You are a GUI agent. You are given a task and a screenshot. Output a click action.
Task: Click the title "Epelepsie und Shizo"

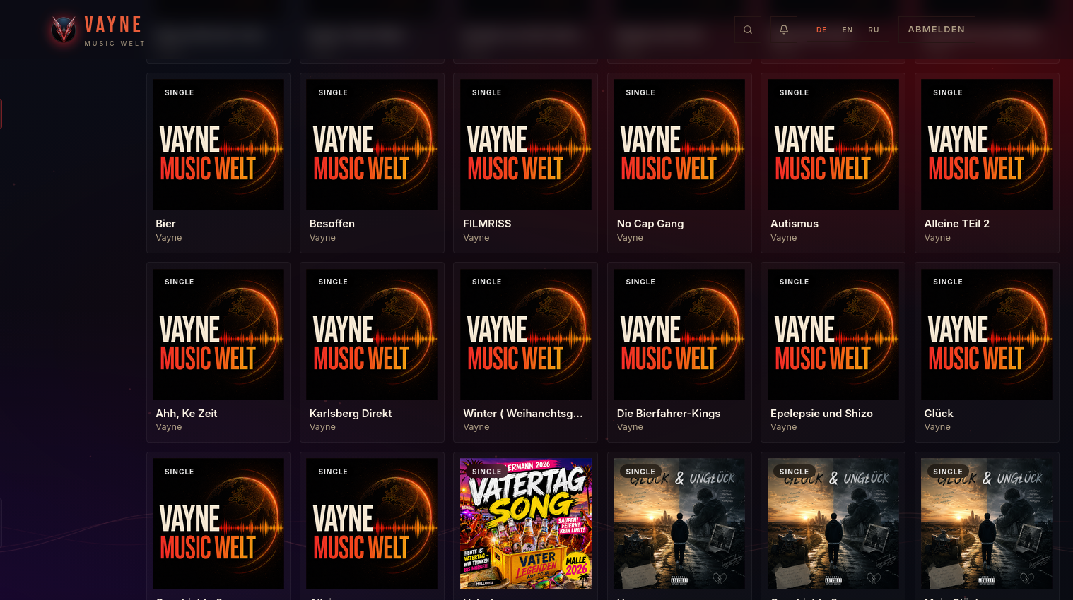pyautogui.click(x=821, y=414)
